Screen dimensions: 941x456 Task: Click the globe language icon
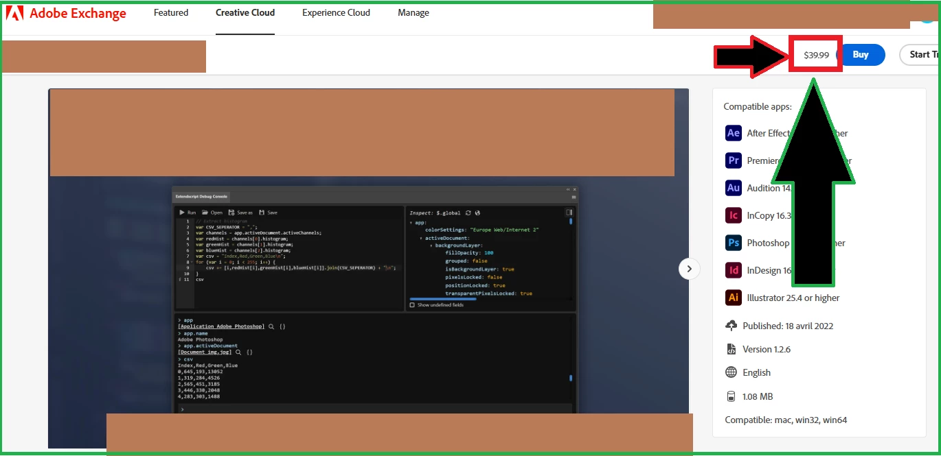(731, 372)
